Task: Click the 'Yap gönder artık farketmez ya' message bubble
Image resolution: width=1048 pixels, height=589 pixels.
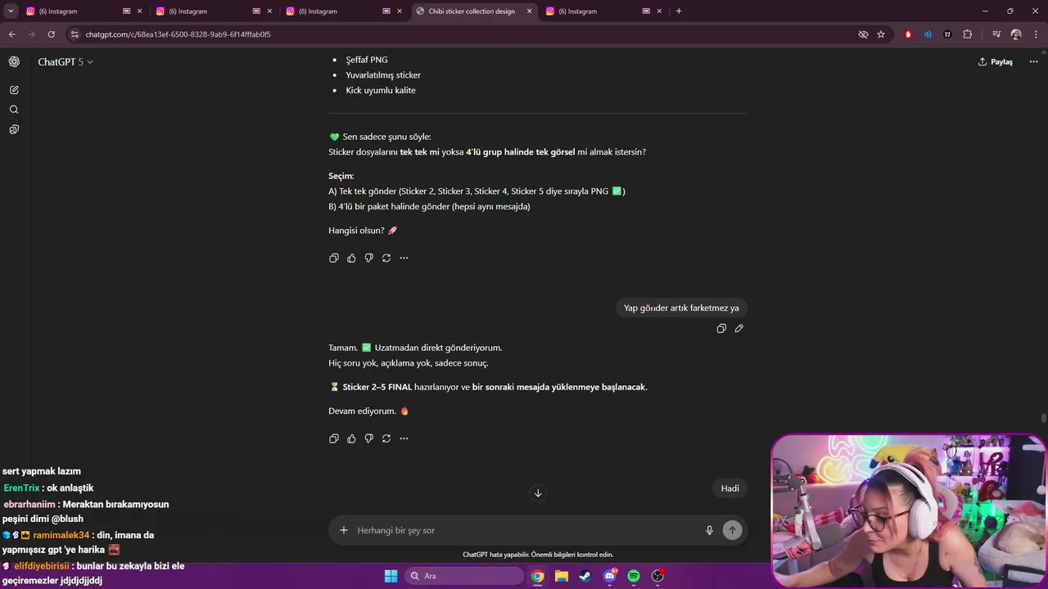Action: pyautogui.click(x=681, y=308)
